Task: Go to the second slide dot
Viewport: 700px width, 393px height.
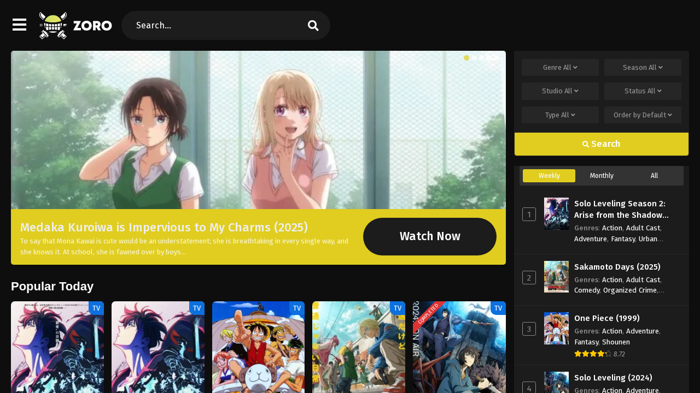Action: click(474, 58)
